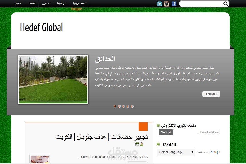Click the READ MORE button on the slider
Viewport: 246px width, 164px height.
pyautogui.click(x=211, y=94)
